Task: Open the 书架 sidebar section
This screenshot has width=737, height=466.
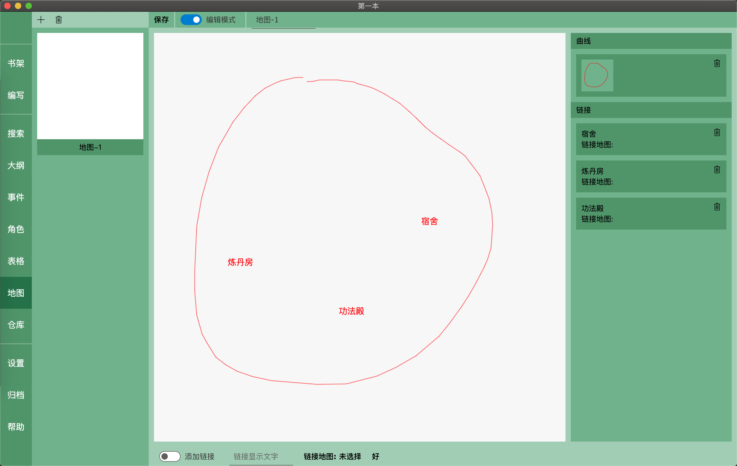Action: 16,63
